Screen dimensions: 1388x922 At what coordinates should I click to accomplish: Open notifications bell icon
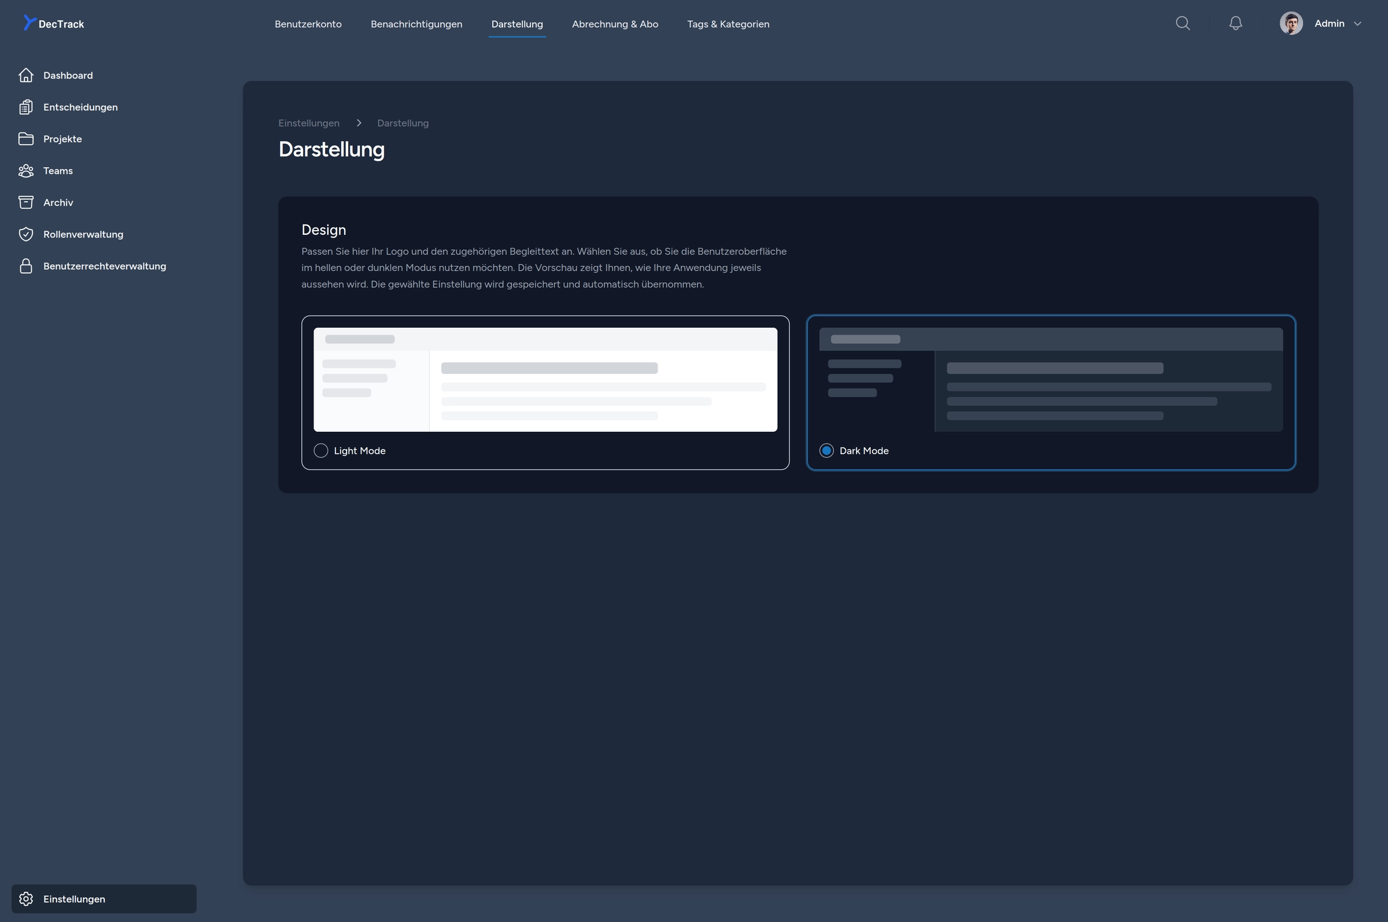(x=1235, y=24)
